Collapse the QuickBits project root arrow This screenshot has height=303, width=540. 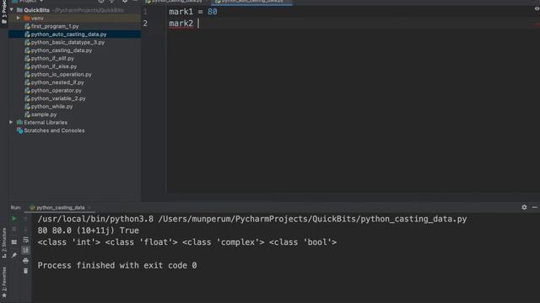[12, 10]
